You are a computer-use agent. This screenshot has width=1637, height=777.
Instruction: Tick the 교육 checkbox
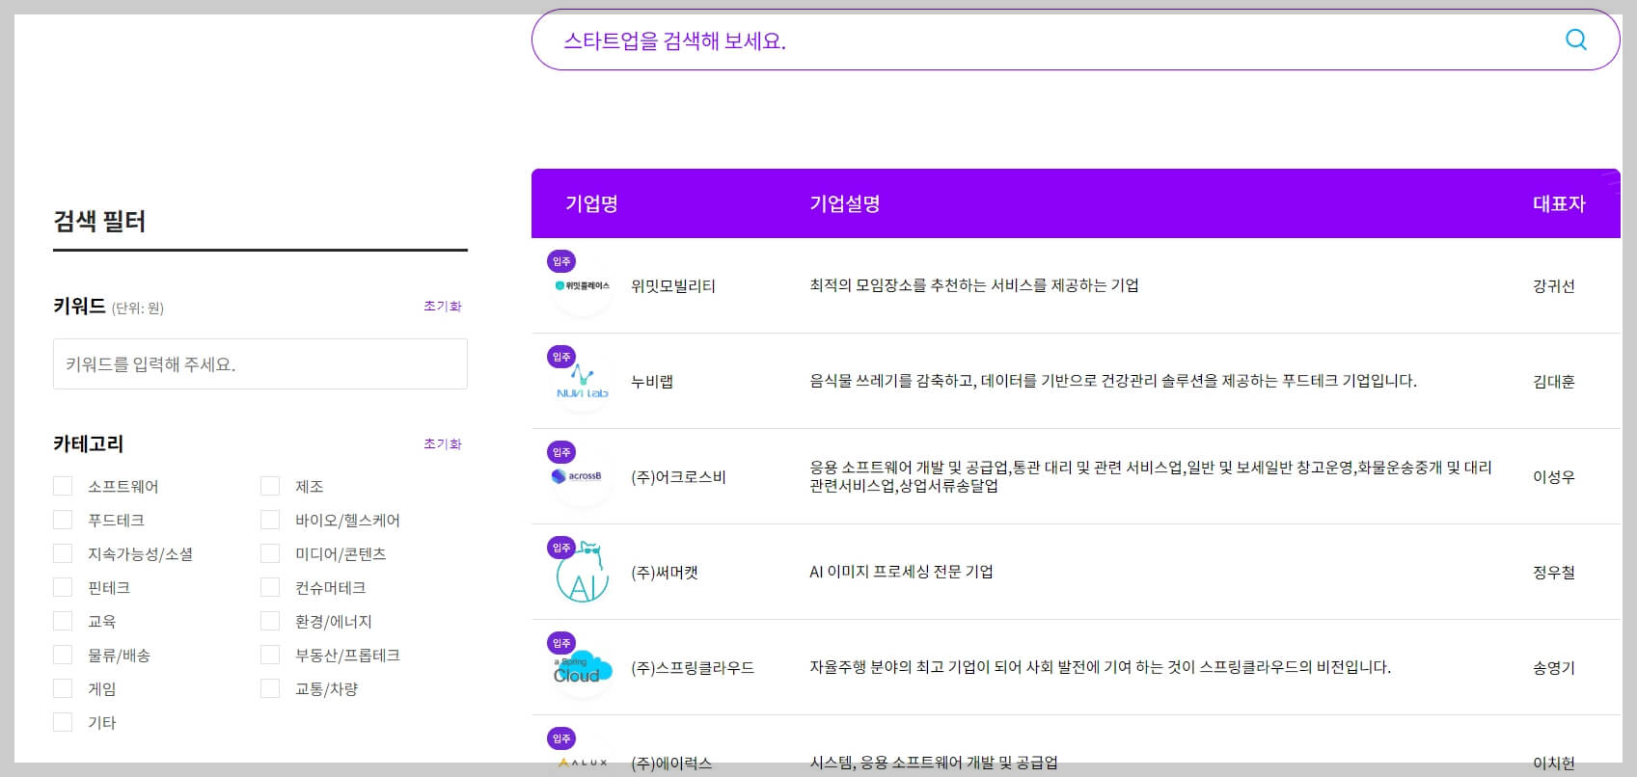[63, 621]
